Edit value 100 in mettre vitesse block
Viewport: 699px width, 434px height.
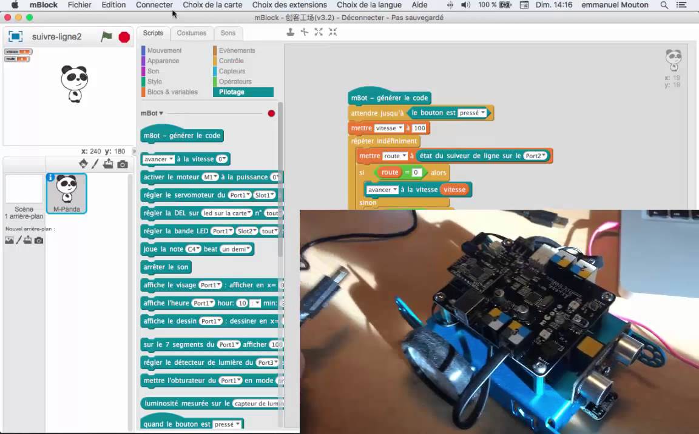(x=419, y=128)
